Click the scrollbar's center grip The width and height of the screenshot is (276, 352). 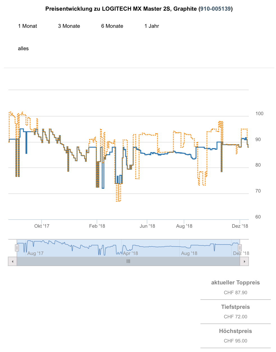click(x=128, y=261)
